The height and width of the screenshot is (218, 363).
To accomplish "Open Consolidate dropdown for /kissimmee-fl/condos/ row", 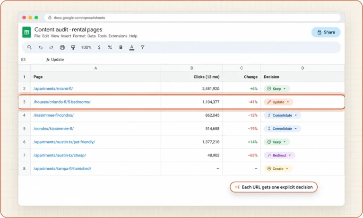I will point(283,115).
